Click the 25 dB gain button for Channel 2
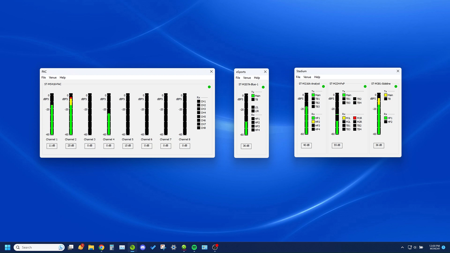Viewport: 450px width, 253px height. point(71,146)
